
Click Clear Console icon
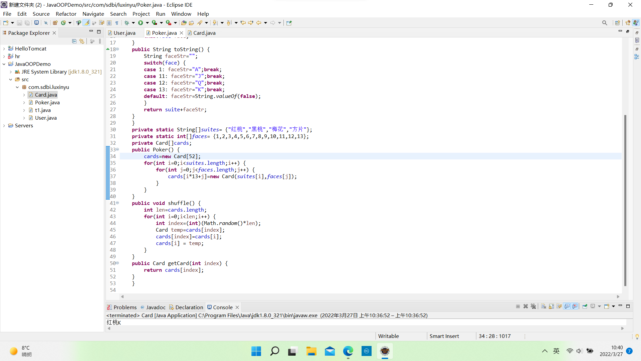coord(544,306)
